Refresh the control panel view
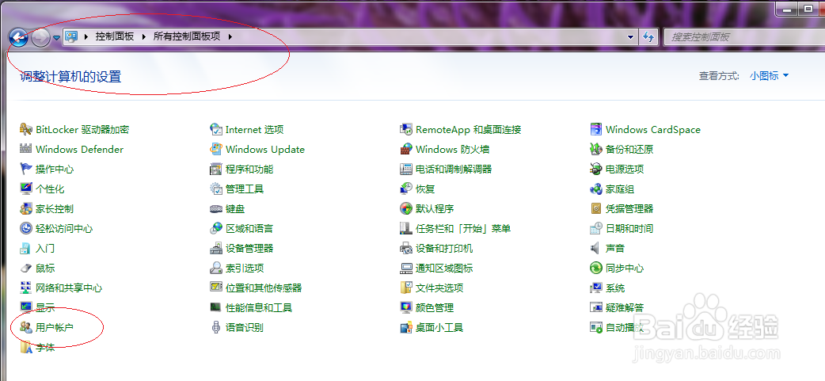 pos(648,37)
